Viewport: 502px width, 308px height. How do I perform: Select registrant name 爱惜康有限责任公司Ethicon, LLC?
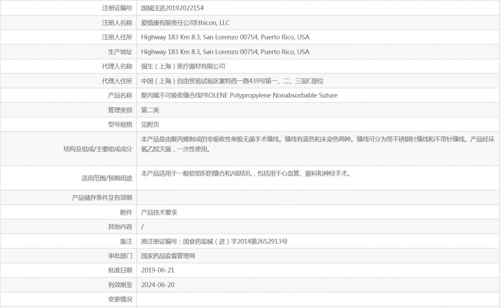pos(185,23)
